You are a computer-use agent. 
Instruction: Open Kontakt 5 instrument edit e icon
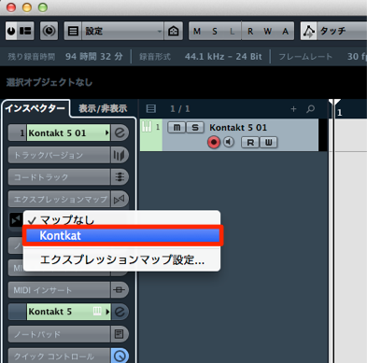[120, 312]
